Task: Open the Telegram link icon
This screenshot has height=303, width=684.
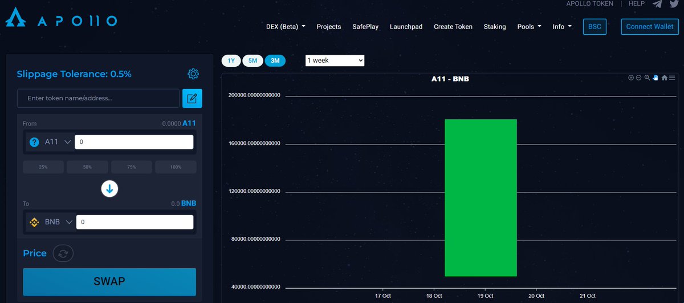Action: (x=657, y=4)
